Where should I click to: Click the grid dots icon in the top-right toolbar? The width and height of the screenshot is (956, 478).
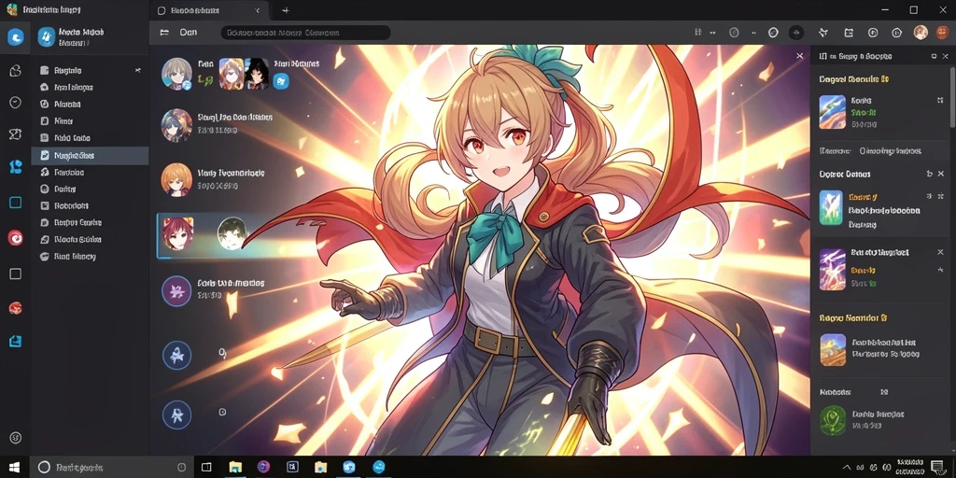click(698, 33)
